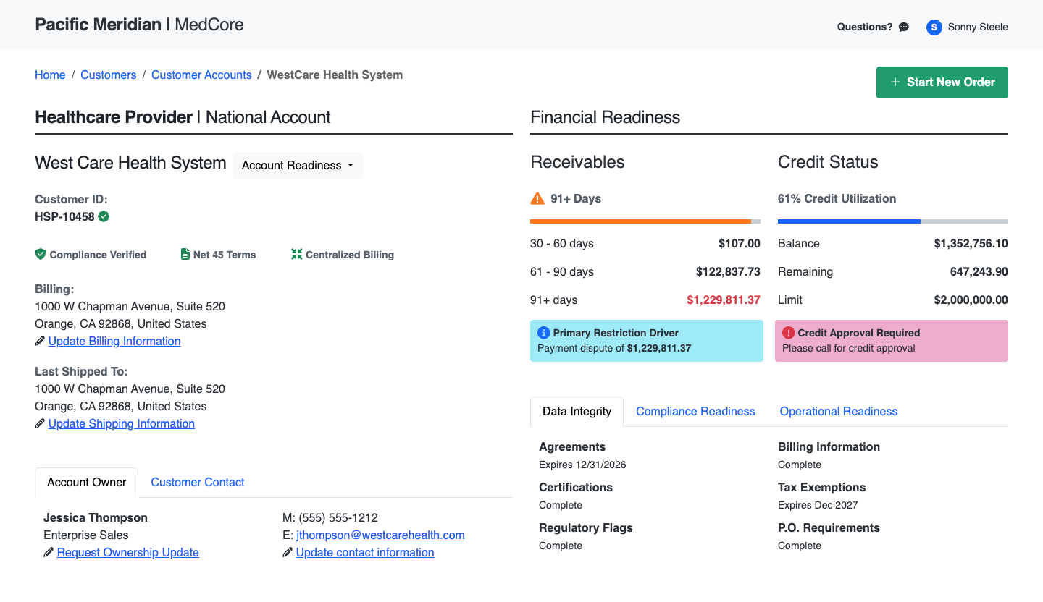Open the Account Readiness dropdown

[x=298, y=166]
